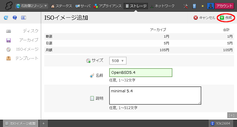Expand the [+] panel at bottom right
This screenshot has width=237, height=127.
231,115
